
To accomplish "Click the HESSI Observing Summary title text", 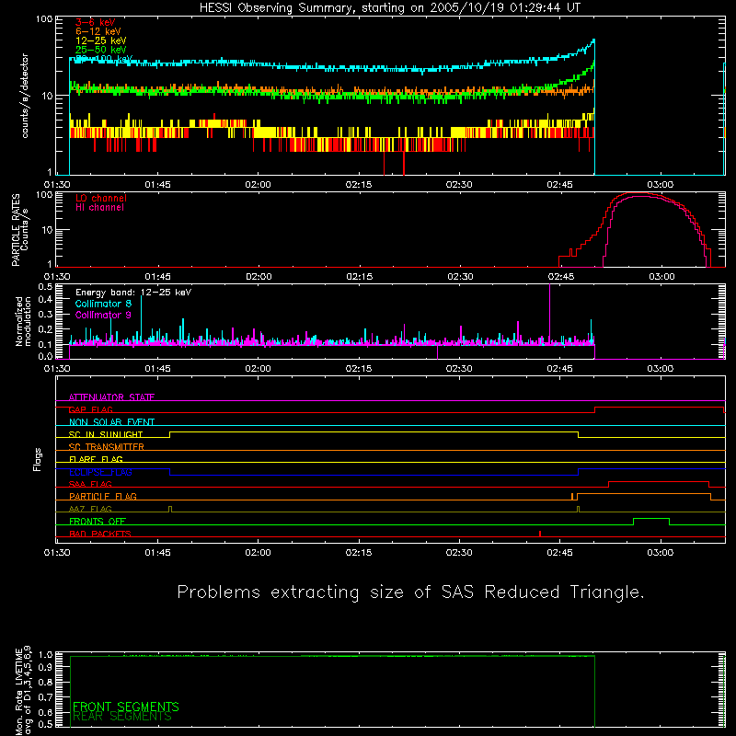I will 389,8.
